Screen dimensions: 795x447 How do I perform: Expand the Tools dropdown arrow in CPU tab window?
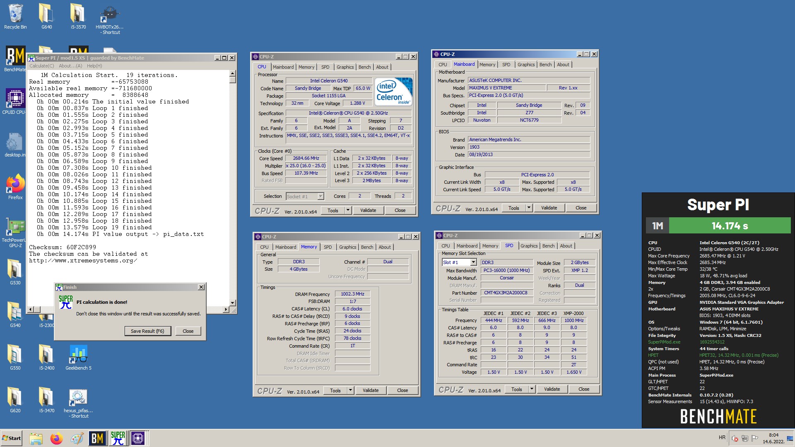click(348, 210)
